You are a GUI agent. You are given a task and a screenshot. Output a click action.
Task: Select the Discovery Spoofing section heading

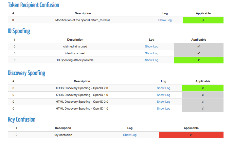(27, 73)
